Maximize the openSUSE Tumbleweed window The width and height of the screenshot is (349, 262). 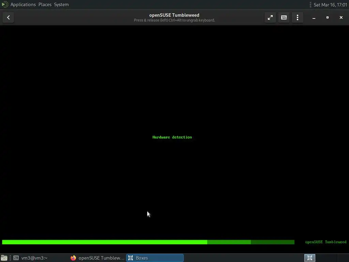[x=328, y=17]
